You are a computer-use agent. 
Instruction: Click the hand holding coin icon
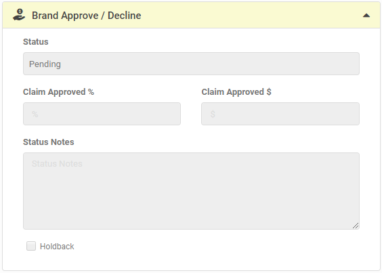click(19, 15)
